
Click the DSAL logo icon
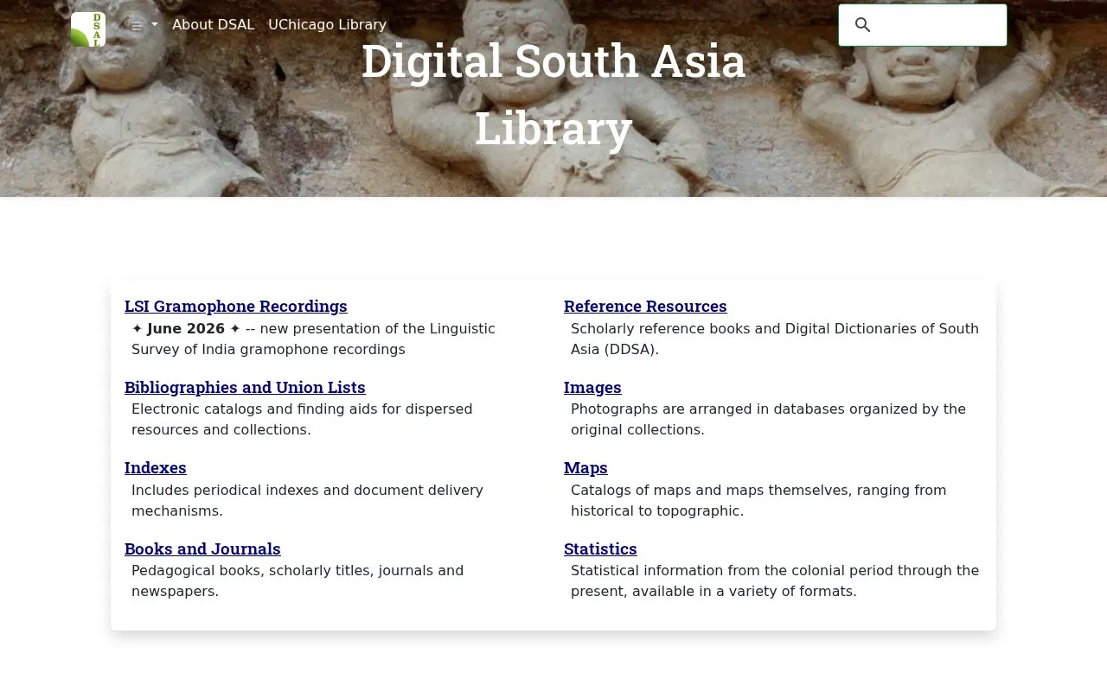(x=88, y=29)
